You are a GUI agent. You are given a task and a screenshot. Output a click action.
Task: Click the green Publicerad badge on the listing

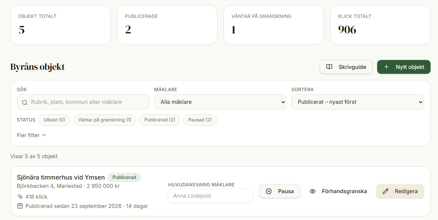[124, 177]
